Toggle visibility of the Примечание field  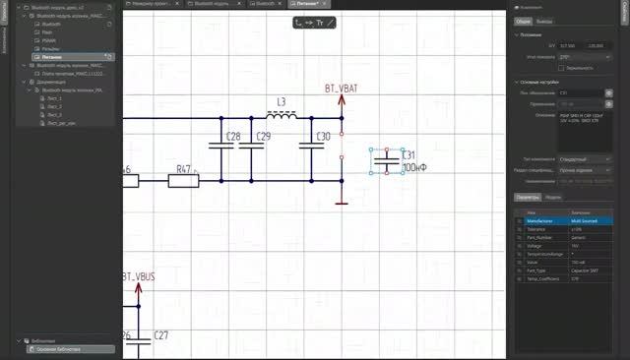(609, 104)
